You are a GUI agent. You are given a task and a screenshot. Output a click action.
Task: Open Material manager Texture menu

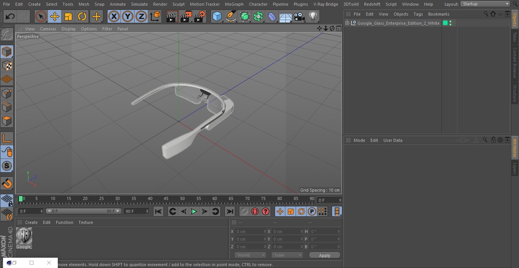coord(85,222)
